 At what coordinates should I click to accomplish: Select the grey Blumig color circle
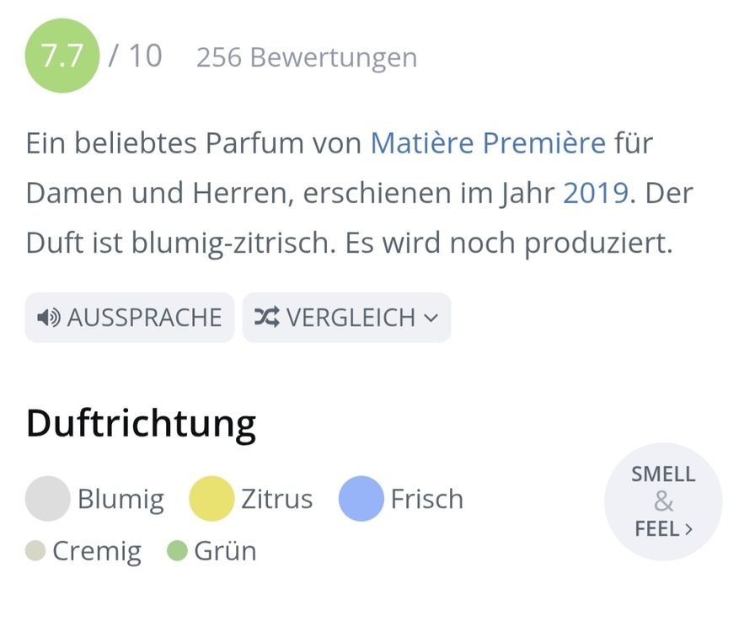click(47, 499)
